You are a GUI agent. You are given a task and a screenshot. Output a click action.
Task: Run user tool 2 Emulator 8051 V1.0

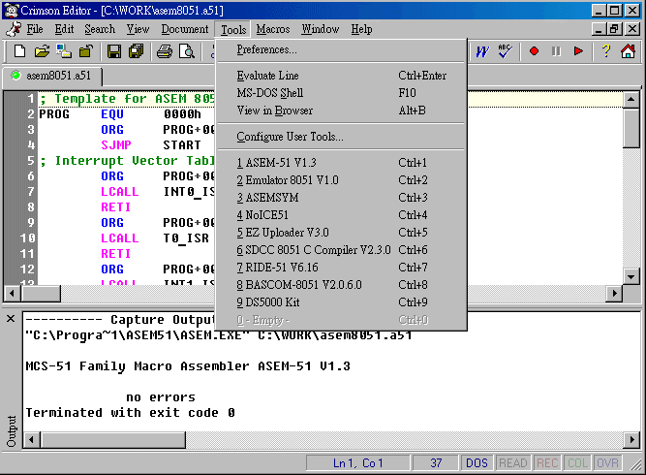click(x=341, y=180)
